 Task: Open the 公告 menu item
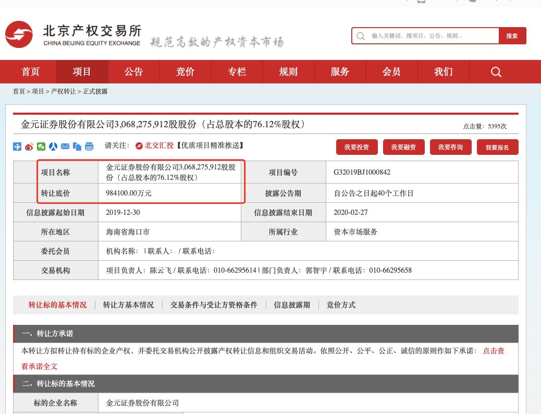[133, 71]
